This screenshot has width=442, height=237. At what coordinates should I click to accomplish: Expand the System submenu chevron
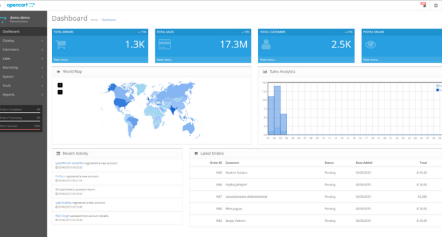click(42, 76)
